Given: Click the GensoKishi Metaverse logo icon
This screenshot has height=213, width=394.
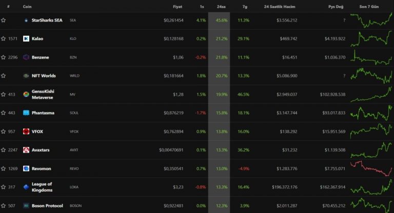Looking at the screenshot, I should pyautogui.click(x=26, y=94).
